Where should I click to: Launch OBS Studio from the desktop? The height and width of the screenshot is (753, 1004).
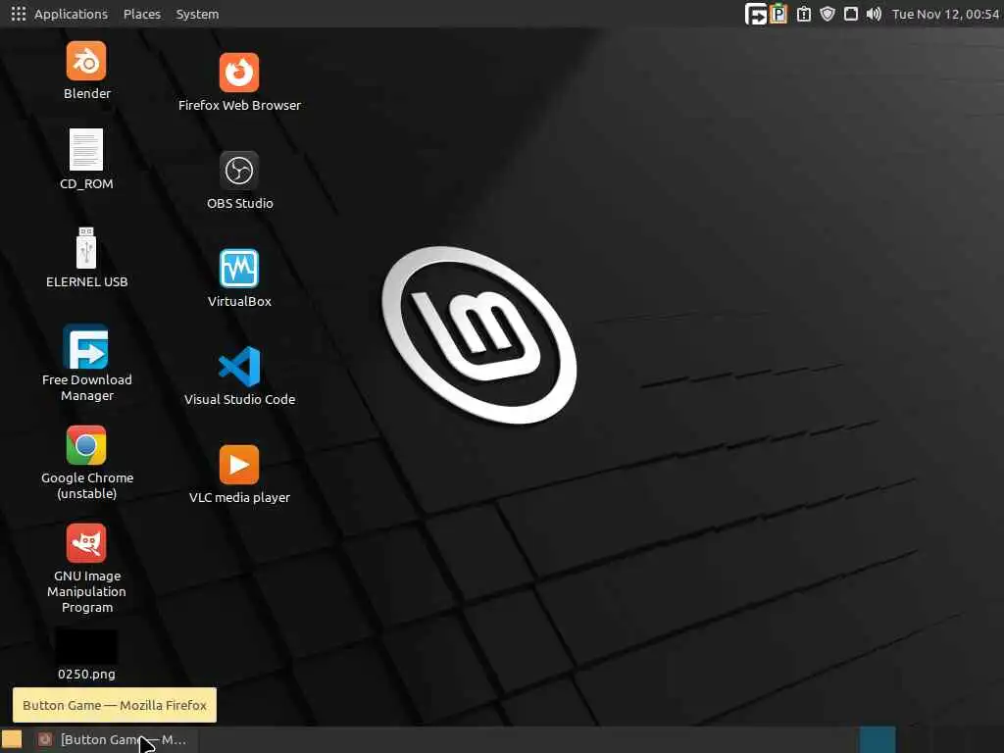pyautogui.click(x=239, y=171)
